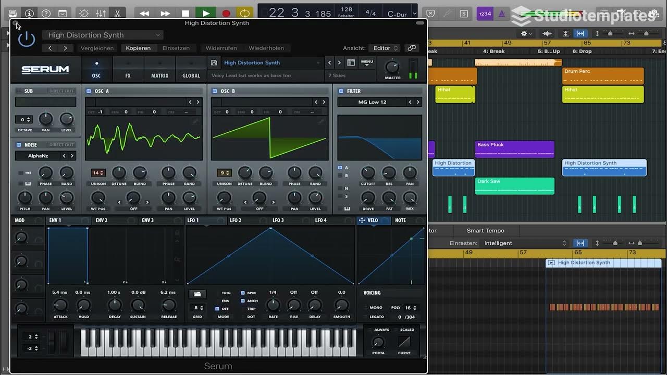Open the Einrasten Intelligent snap dropdown

(x=525, y=243)
